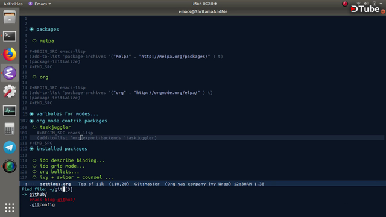Open the clock showing Mon 00:30
386x217 pixels.
coord(204,4)
